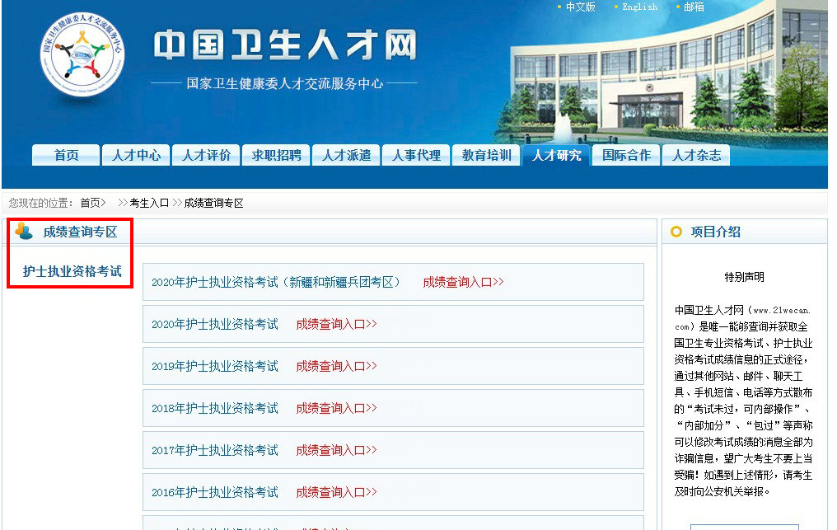Select 求职招聘 in the navigation bar
The height and width of the screenshot is (530, 837).
coord(274,154)
